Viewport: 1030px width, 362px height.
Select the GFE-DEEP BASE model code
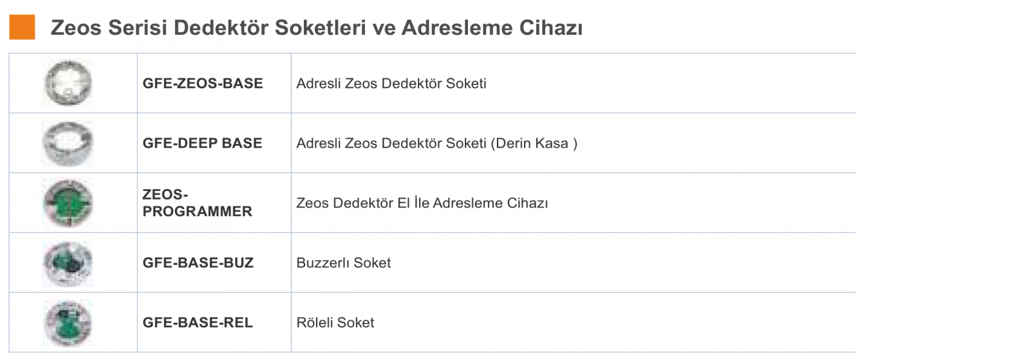tap(202, 143)
